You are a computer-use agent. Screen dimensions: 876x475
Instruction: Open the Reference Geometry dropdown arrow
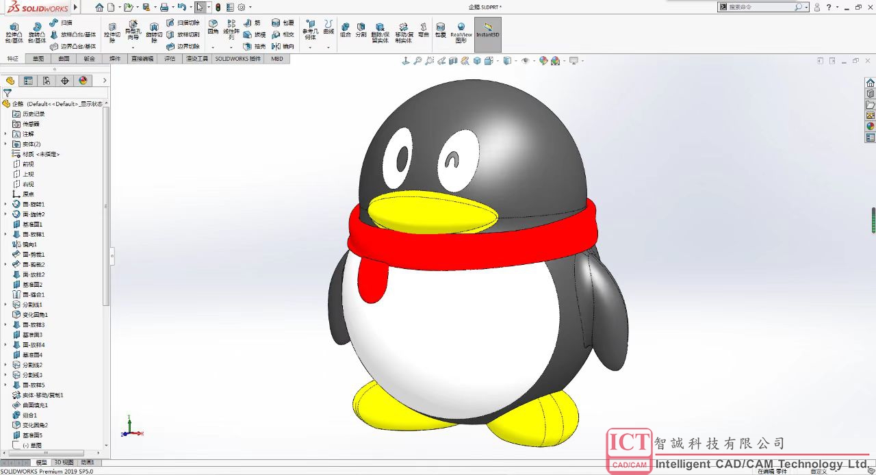pyautogui.click(x=310, y=47)
